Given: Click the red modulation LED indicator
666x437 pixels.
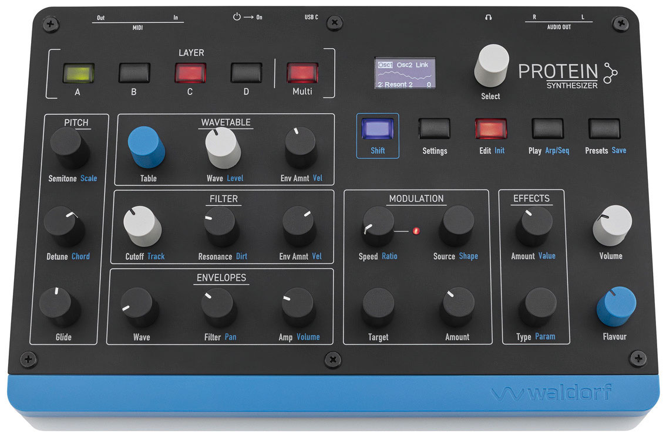Looking at the screenshot, I should click(418, 231).
